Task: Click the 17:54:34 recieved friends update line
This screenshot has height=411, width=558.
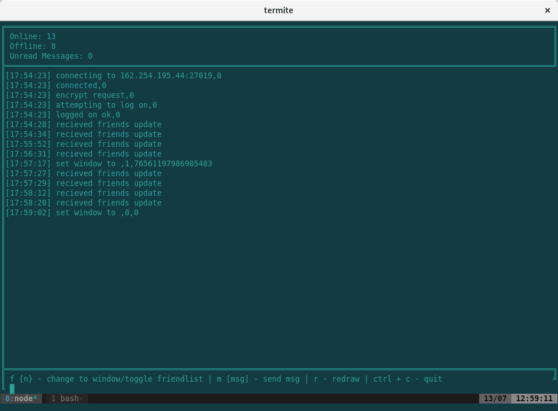Action: click(x=83, y=134)
